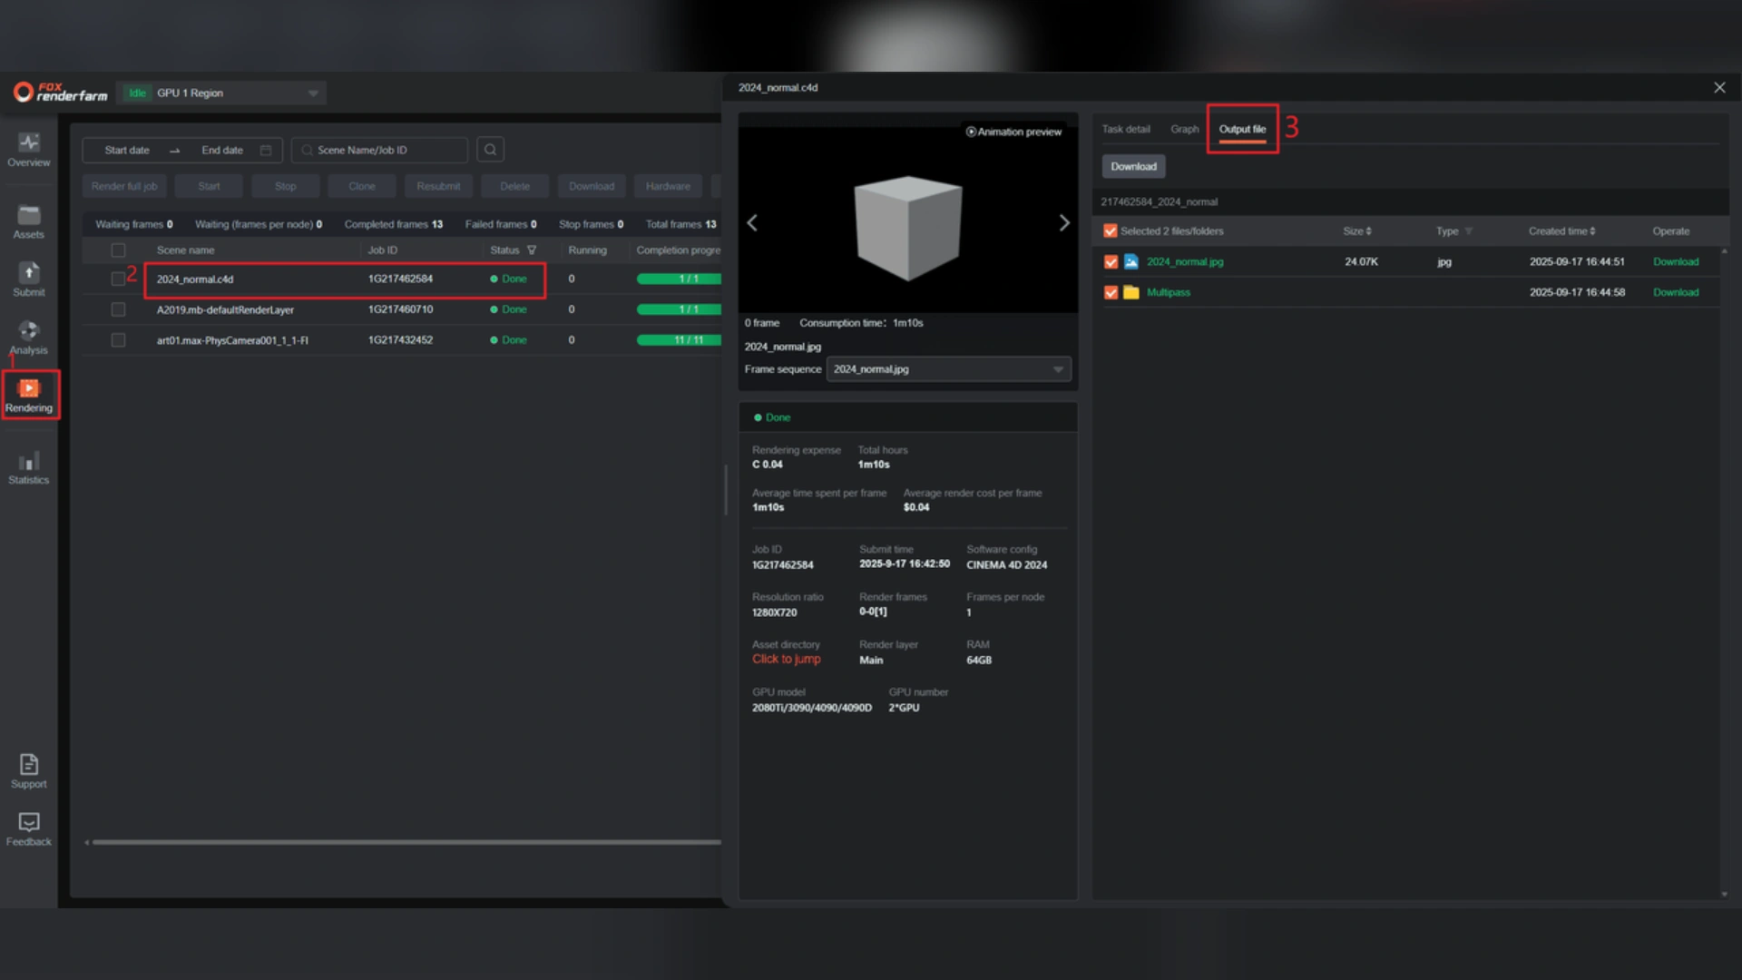Show next preview frame arrow
Viewport: 1742px width, 980px height.
point(1064,222)
